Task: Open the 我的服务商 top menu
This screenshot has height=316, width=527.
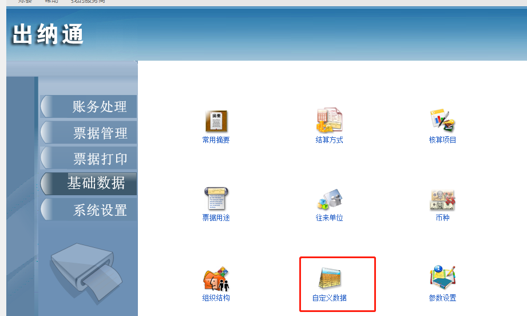Action: point(88,1)
